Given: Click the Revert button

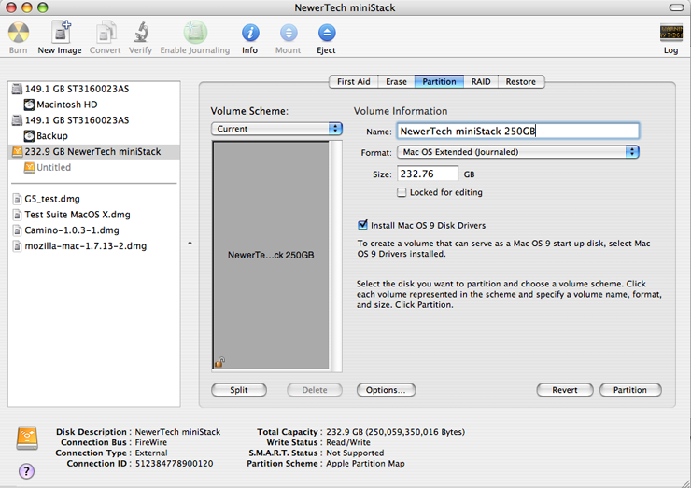Looking at the screenshot, I should click(x=565, y=390).
